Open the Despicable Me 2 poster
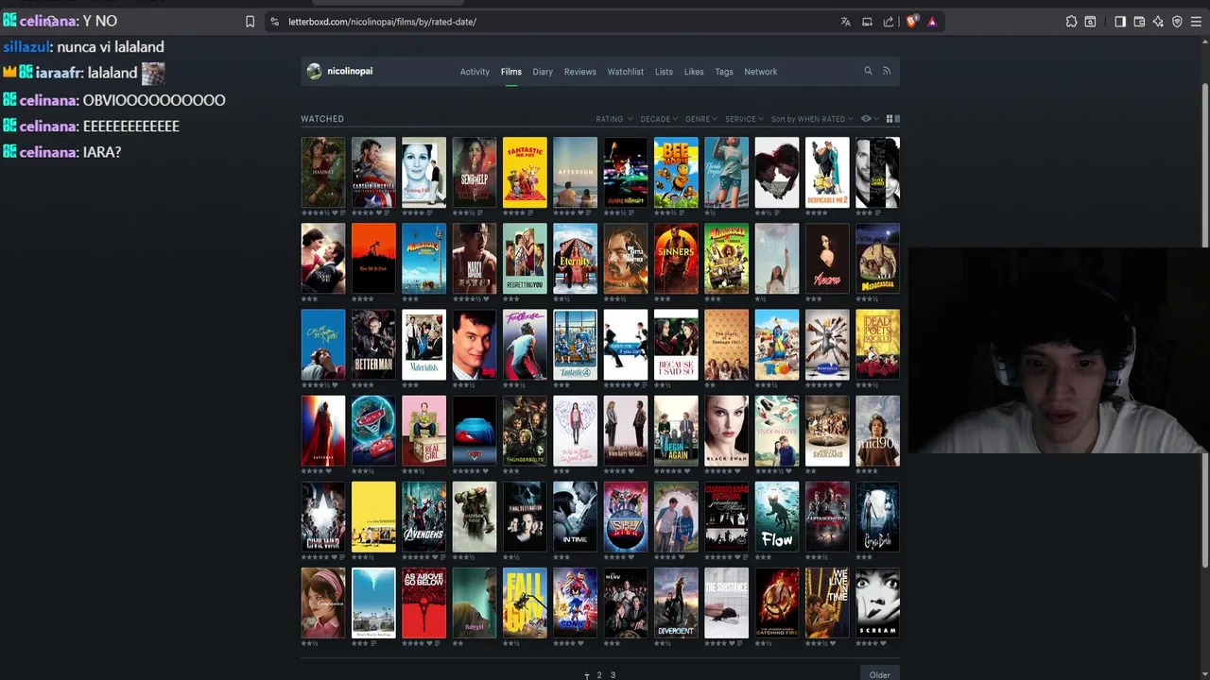The image size is (1210, 680). pyautogui.click(x=827, y=173)
